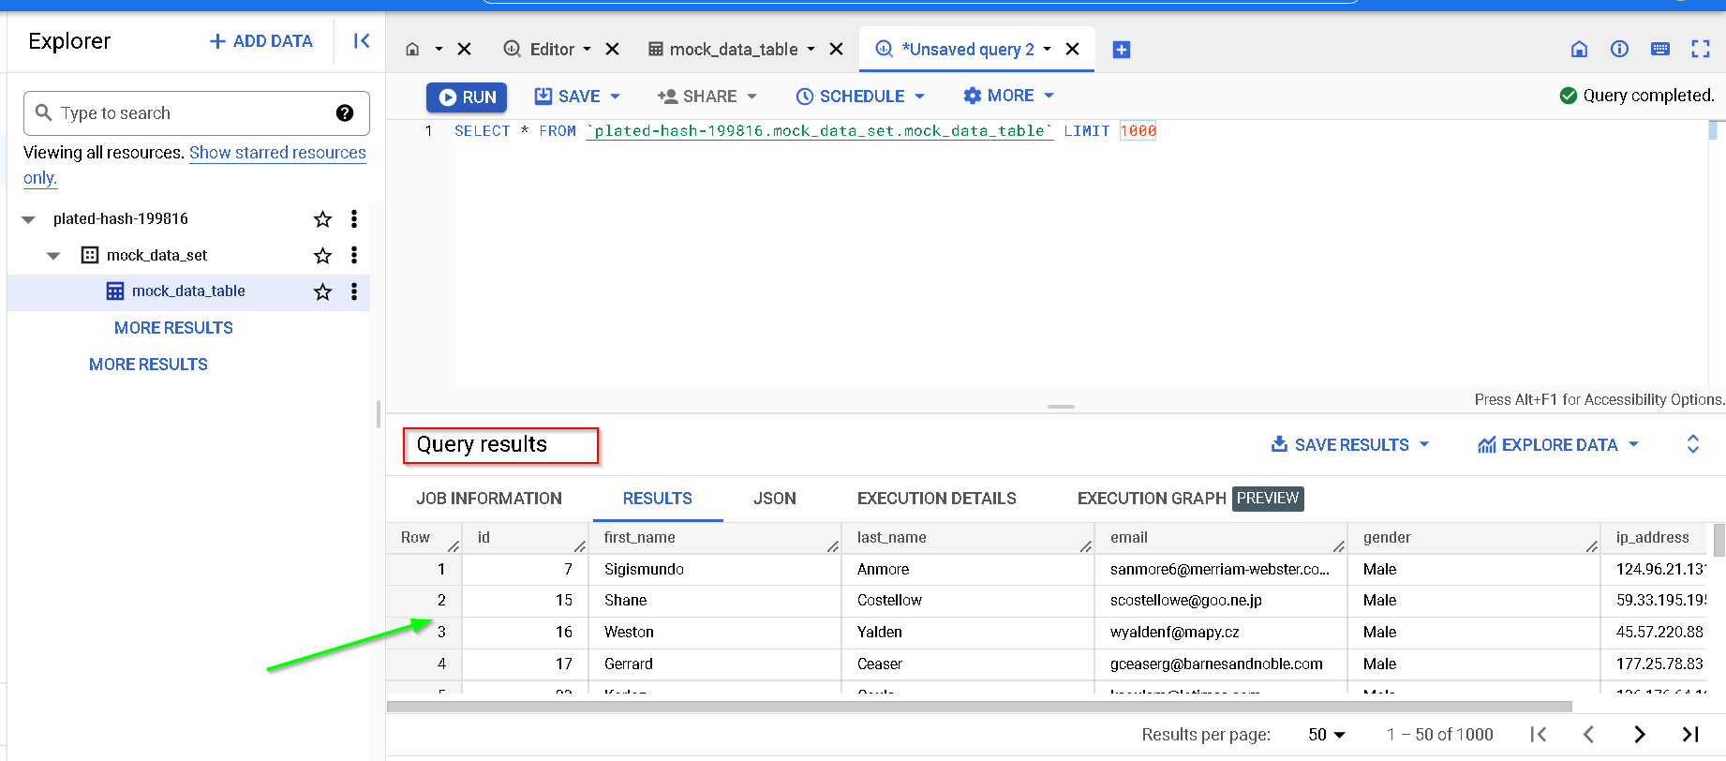Open the SHARE dropdown
1726x761 pixels.
pyautogui.click(x=707, y=97)
